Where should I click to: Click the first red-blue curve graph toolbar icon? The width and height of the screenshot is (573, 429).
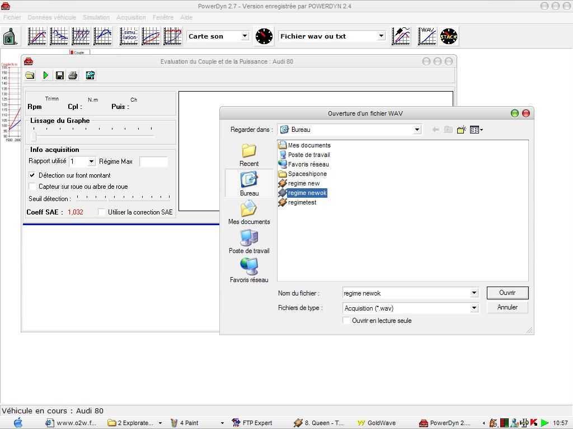37,36
